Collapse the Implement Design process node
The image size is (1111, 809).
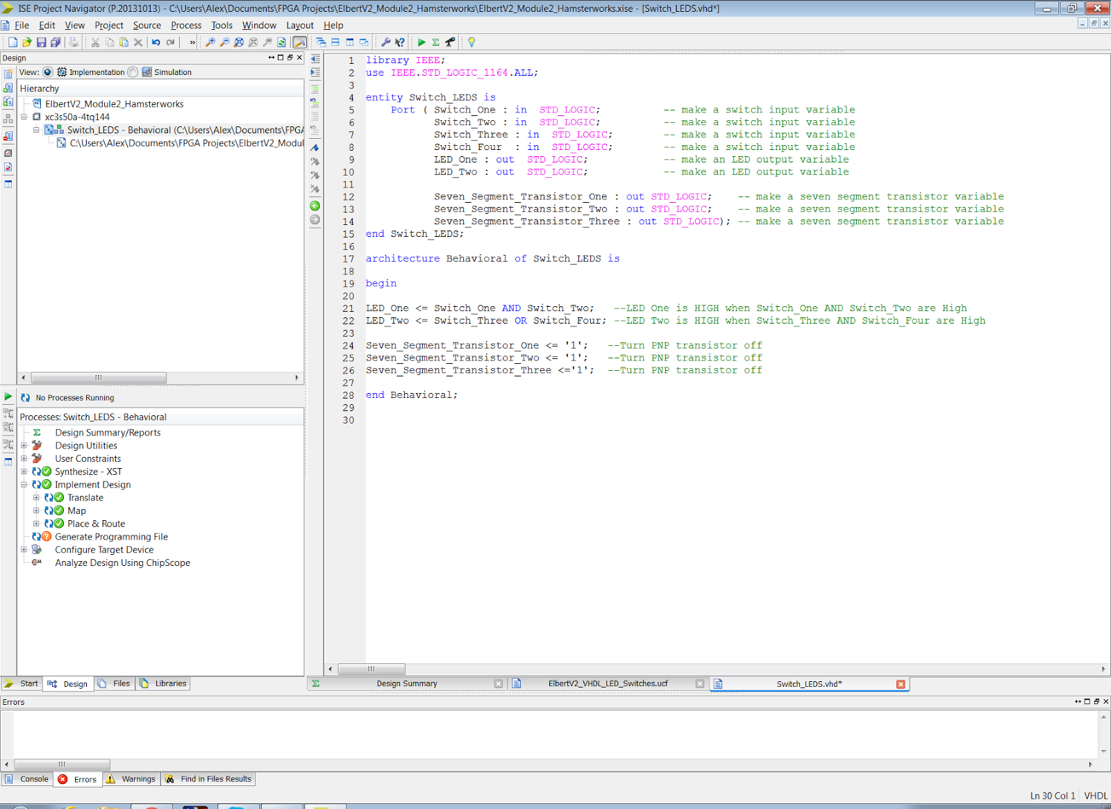pos(24,485)
